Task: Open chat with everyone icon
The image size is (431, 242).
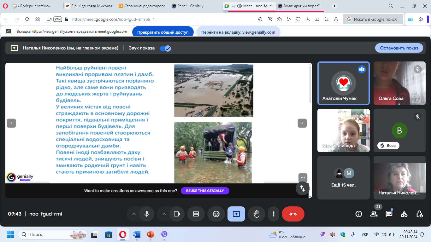Action: [x=389, y=214]
